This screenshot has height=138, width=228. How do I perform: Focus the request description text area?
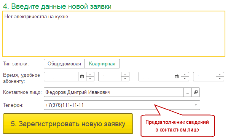point(113,33)
